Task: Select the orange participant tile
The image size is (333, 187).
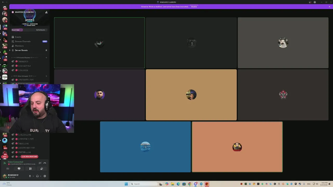Action: (x=237, y=147)
